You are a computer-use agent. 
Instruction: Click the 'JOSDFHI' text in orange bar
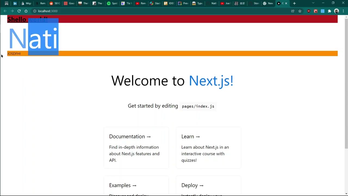(x=14, y=54)
